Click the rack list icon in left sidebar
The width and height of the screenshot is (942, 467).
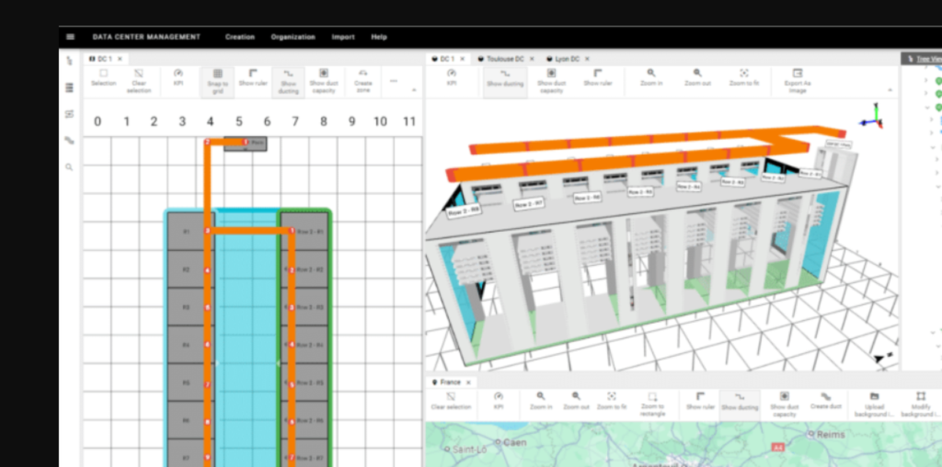coord(70,87)
